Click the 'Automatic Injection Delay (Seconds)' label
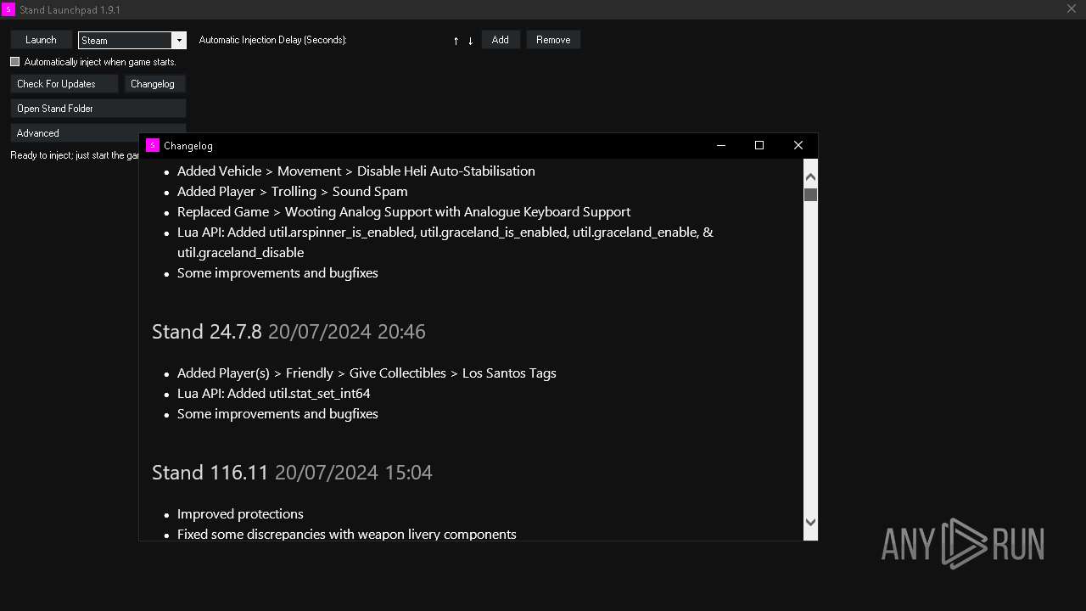This screenshot has width=1086, height=611. tap(272, 40)
